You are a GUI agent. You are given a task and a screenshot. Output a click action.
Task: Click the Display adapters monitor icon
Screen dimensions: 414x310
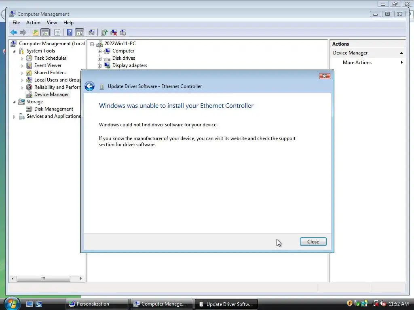(107, 65)
